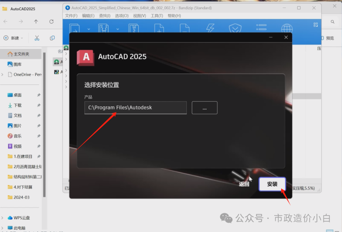342x232 pixels.
Task: Unpin 桌面 using its pin icon
Action: coord(39,95)
